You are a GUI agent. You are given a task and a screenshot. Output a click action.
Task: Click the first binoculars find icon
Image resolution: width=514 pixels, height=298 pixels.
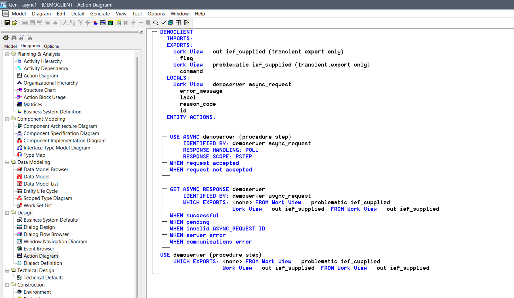pos(14,37)
